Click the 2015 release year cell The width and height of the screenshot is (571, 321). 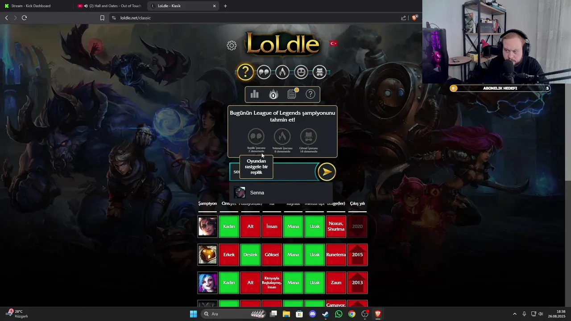(357, 255)
